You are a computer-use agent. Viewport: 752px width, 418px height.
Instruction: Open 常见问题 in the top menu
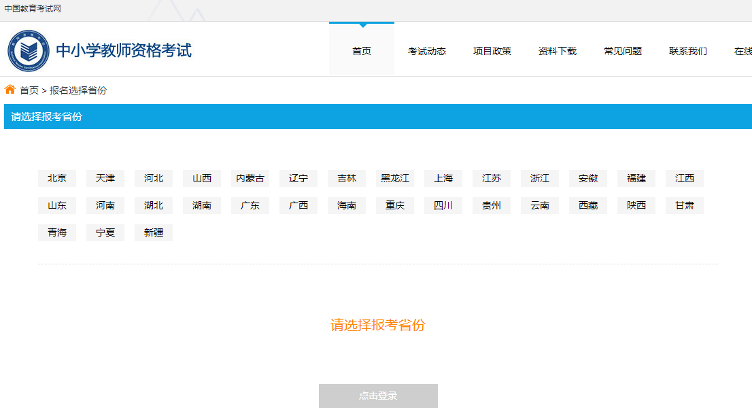[623, 51]
